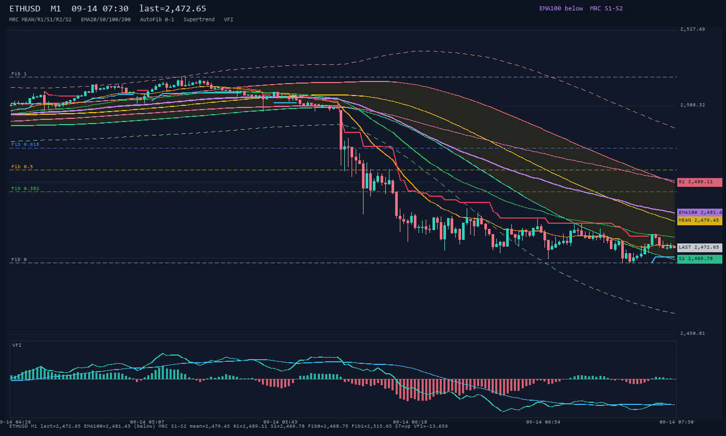Screen dimensions: 726x436
Task: Click the "EMA100 below" status text
Action: (x=561, y=8)
